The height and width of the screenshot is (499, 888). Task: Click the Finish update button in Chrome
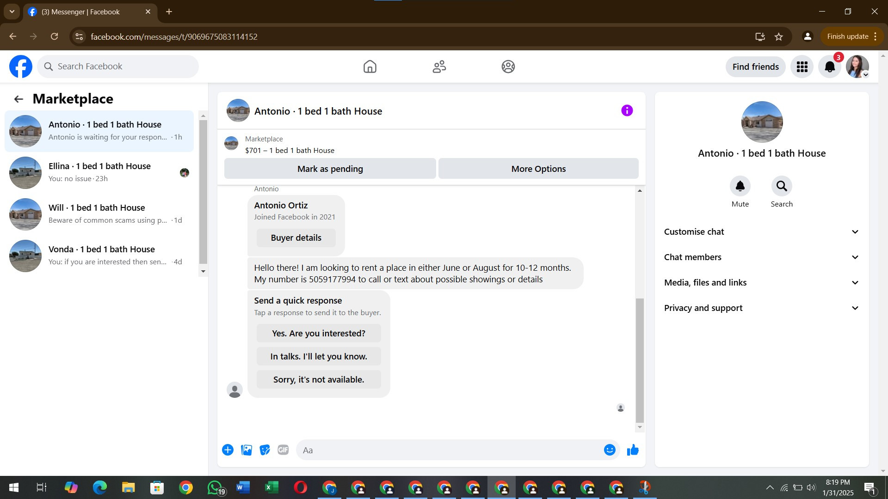[x=852, y=37]
